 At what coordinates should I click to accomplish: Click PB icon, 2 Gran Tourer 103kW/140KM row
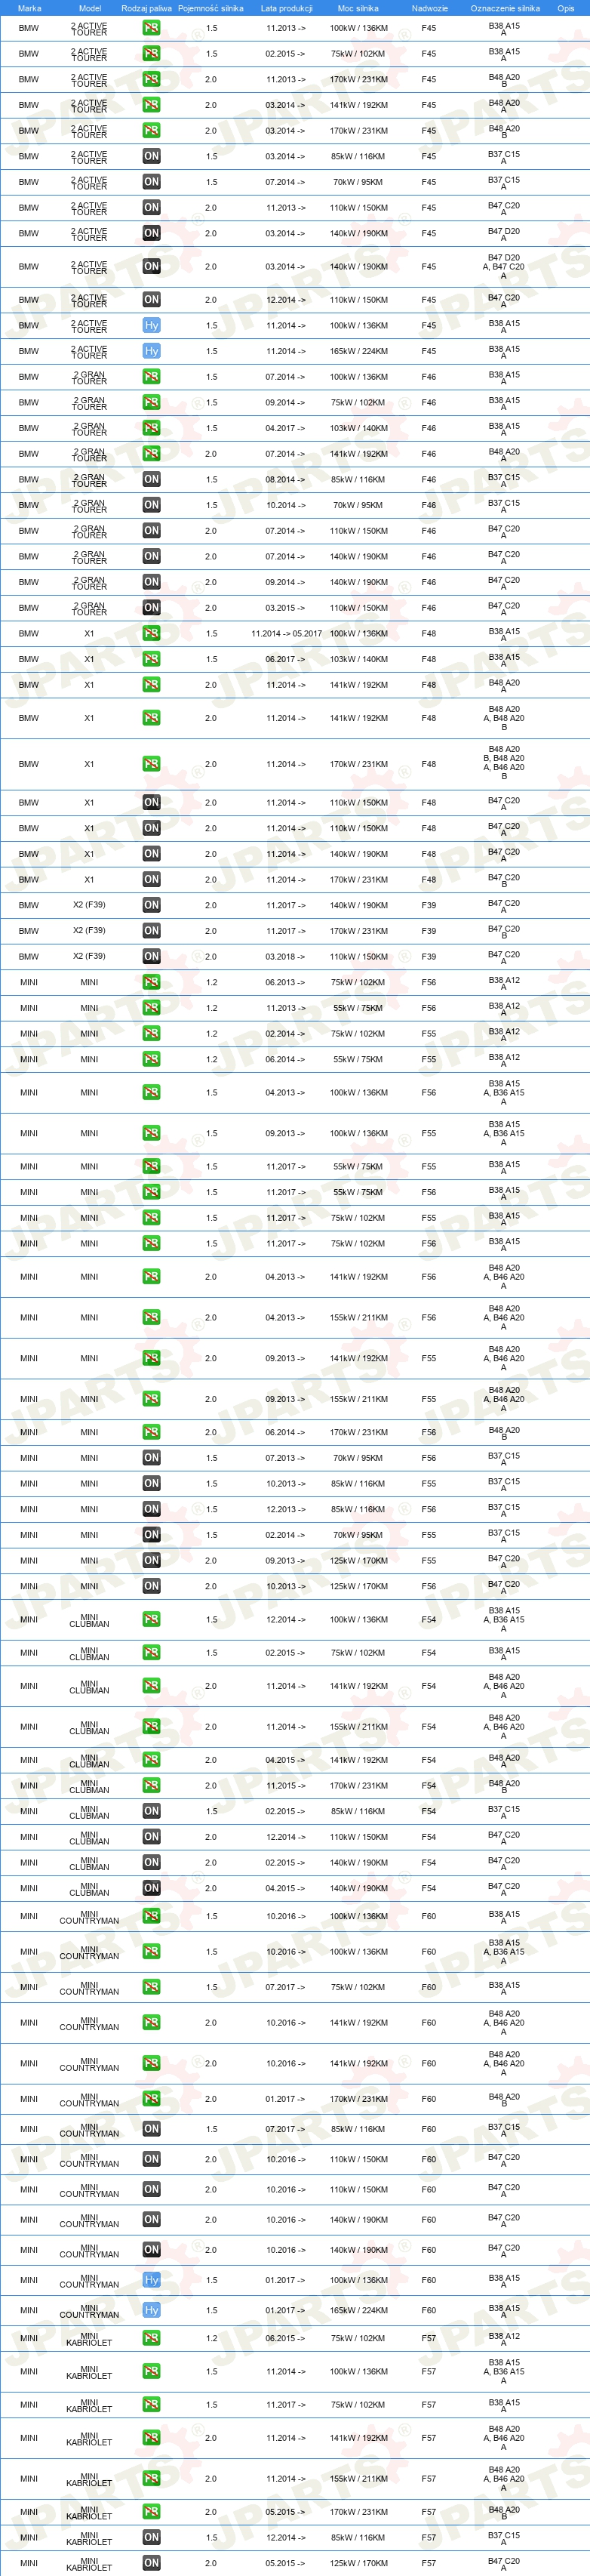(x=151, y=428)
